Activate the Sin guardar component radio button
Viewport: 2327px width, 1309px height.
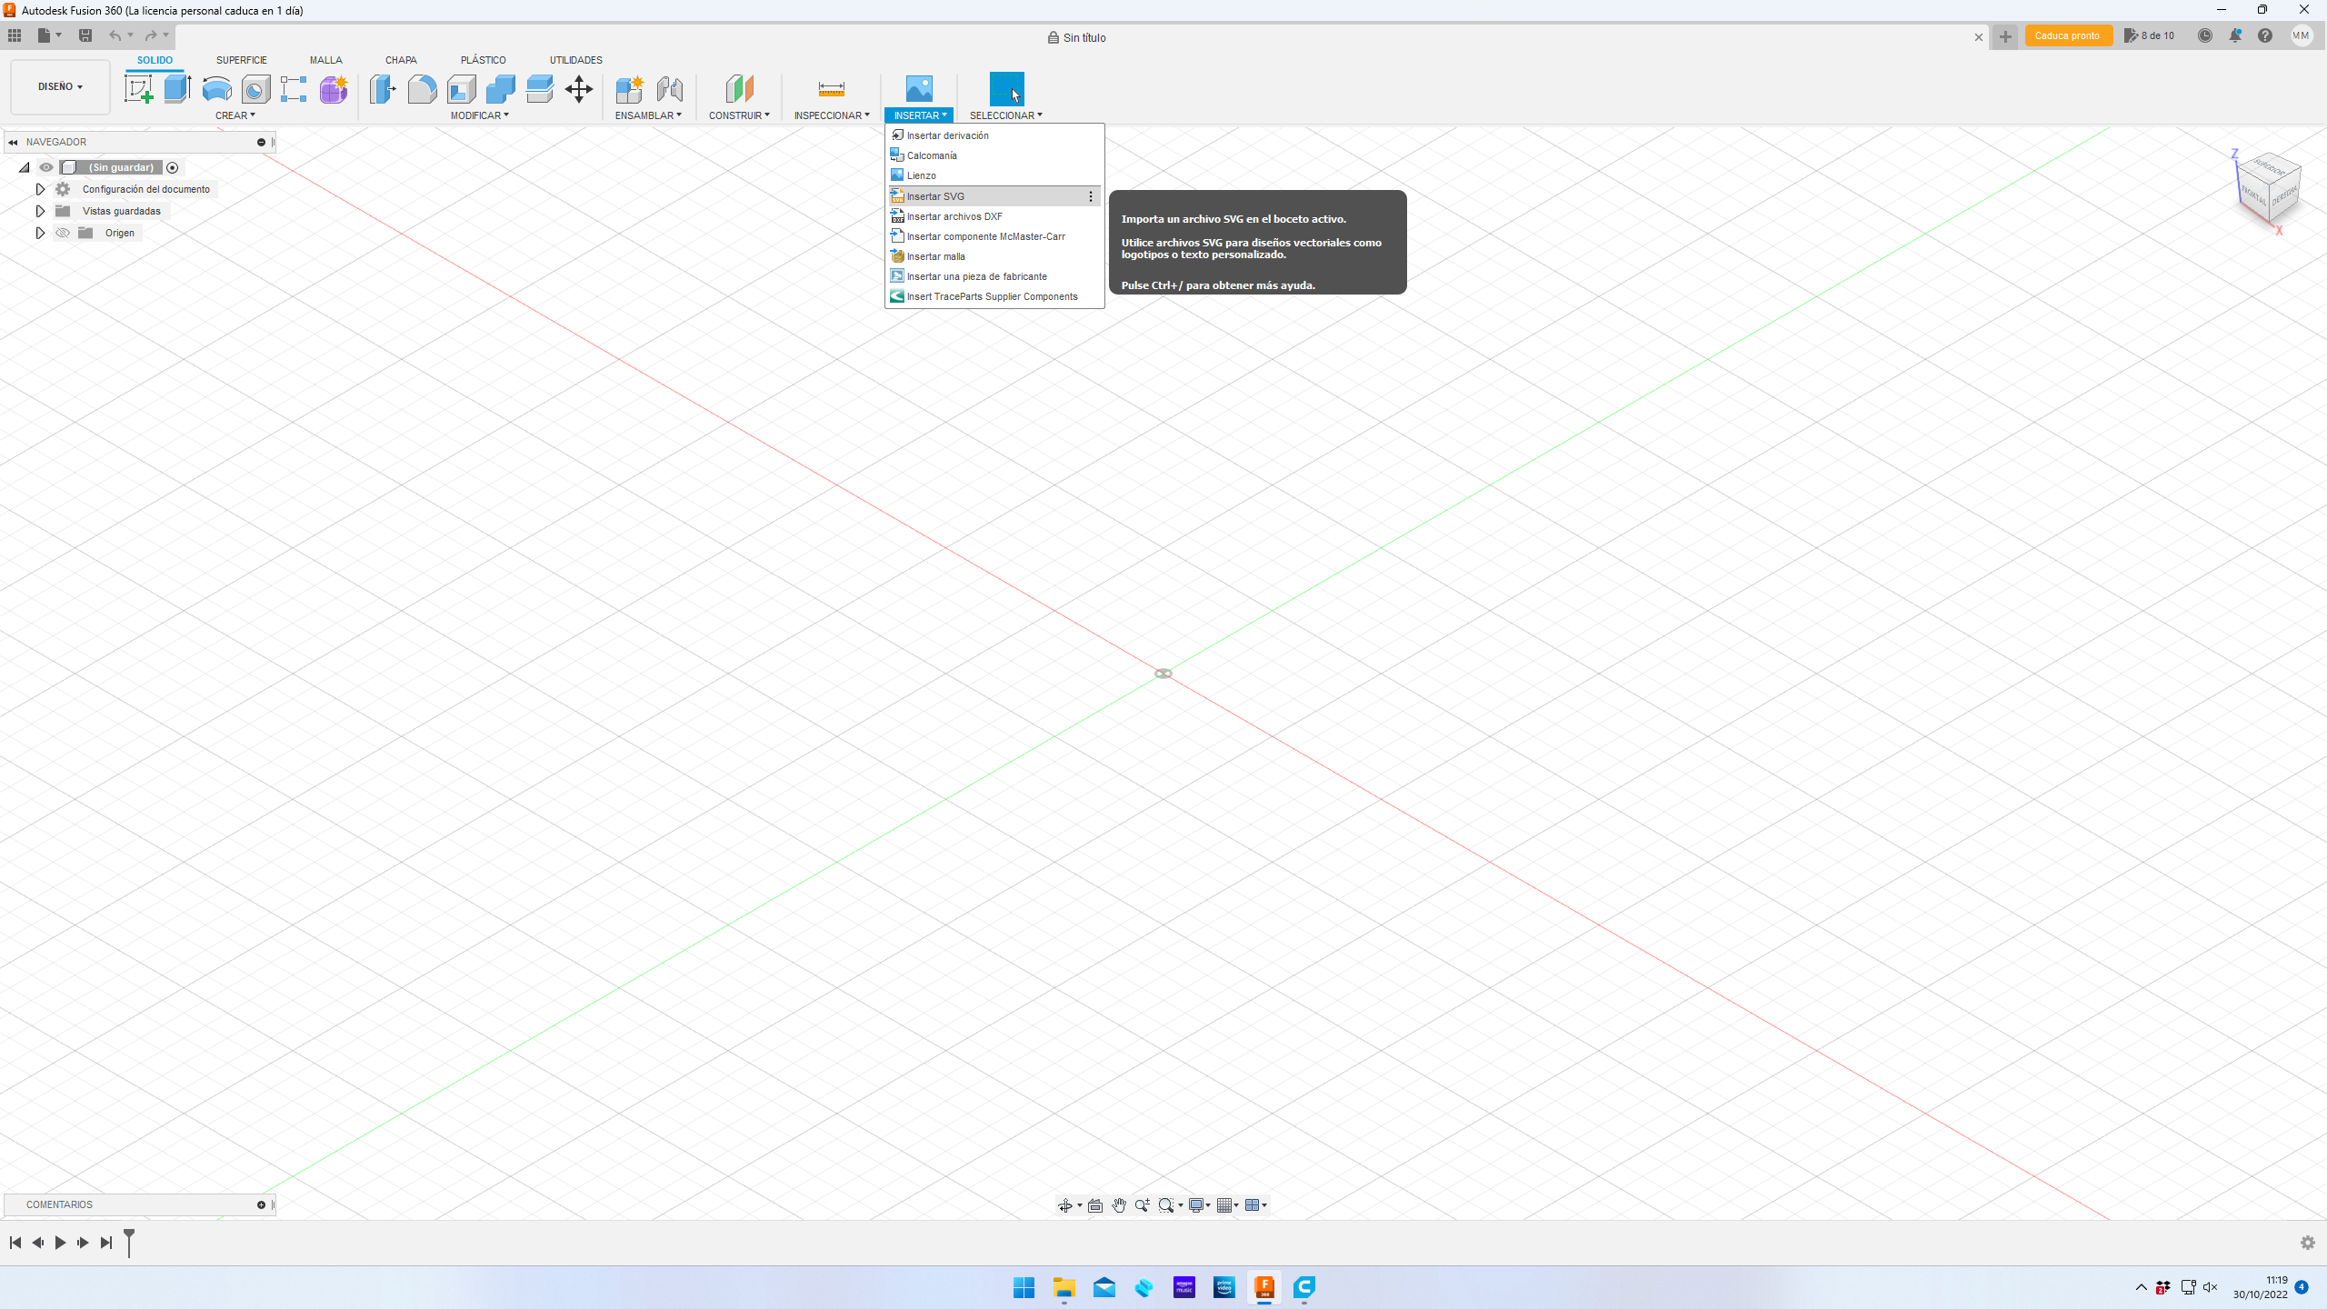[172, 167]
